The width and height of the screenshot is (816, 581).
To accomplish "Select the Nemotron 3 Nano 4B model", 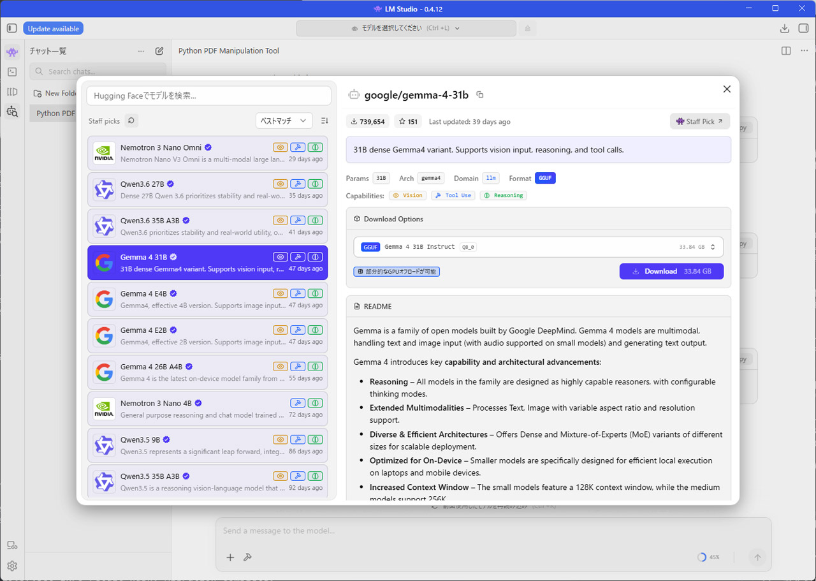I will point(208,409).
